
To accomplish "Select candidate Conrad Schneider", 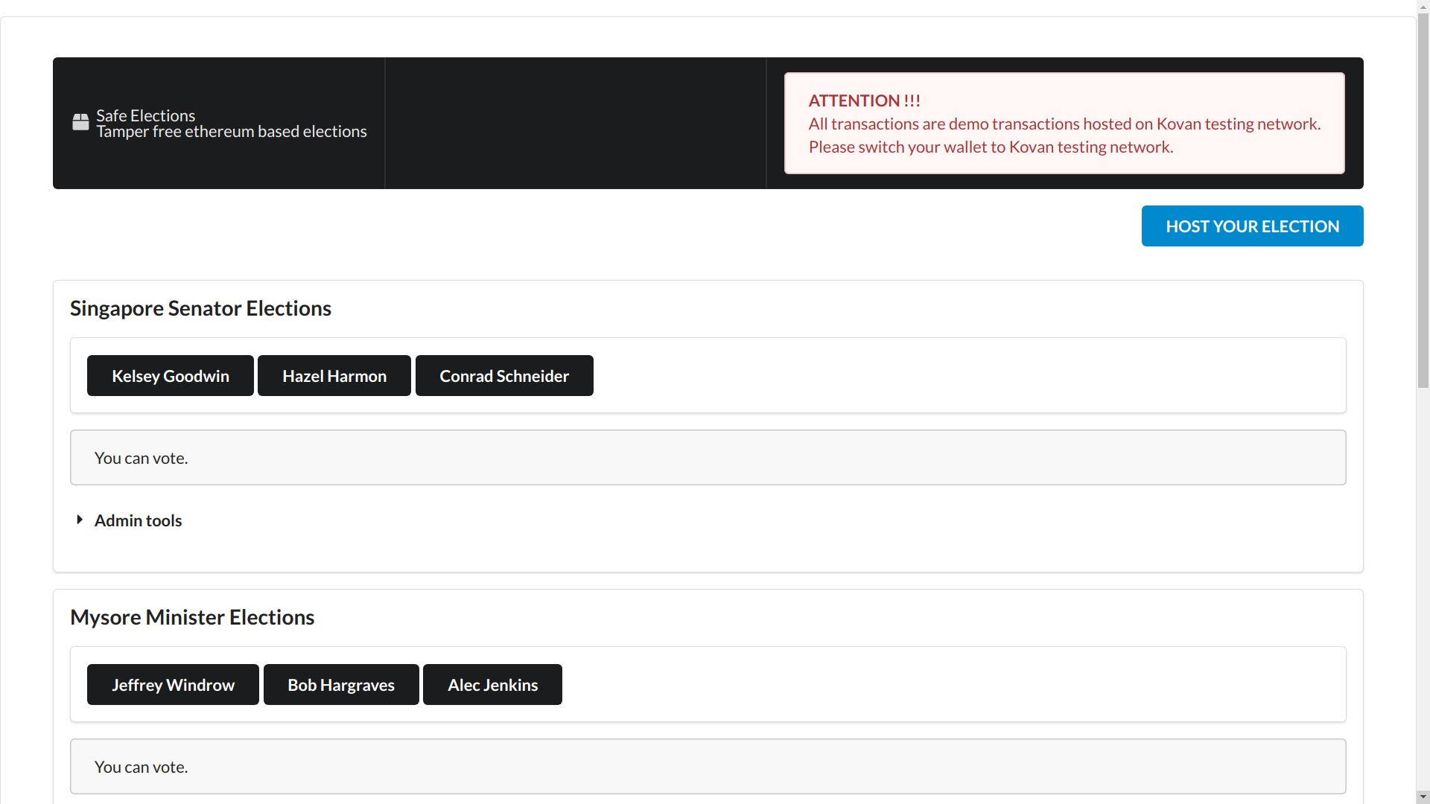I will click(x=504, y=376).
